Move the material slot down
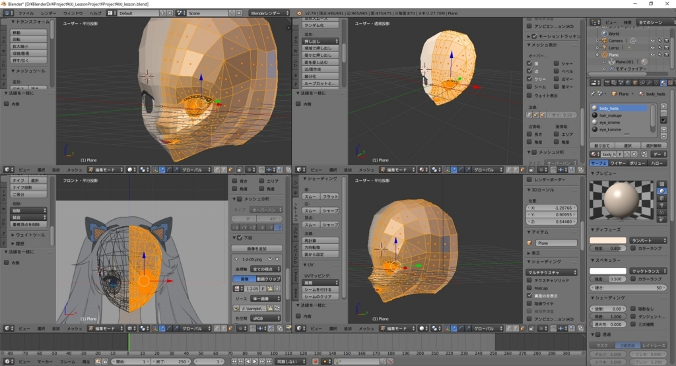Viewport: 676px width, 366px height. tap(663, 137)
